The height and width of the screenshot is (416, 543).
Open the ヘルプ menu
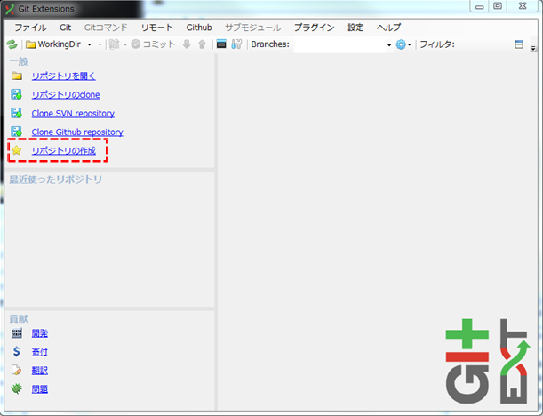point(388,28)
